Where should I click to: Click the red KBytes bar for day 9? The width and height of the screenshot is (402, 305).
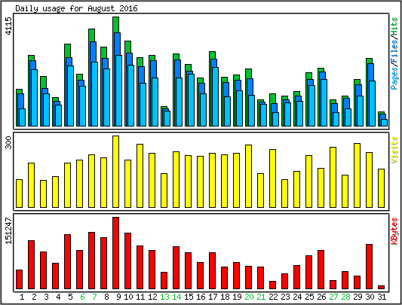[115, 253]
